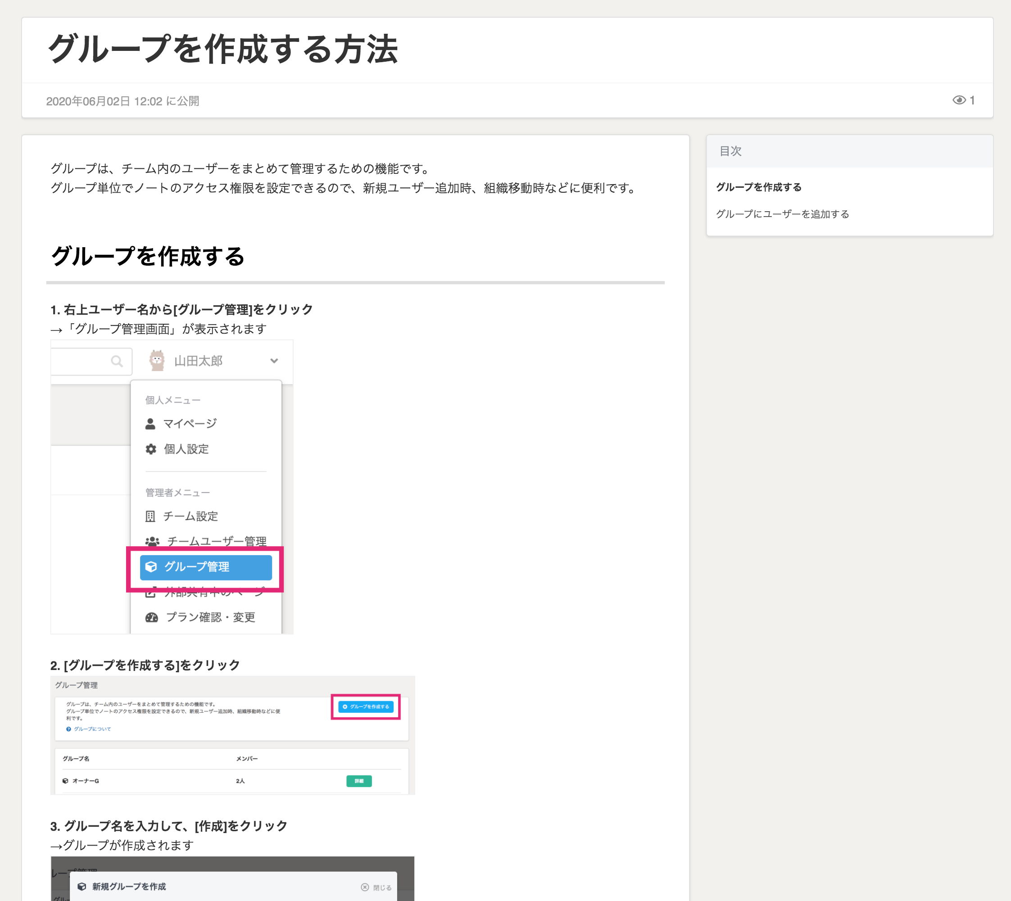Select チーム設定 menu entry
The width and height of the screenshot is (1011, 901).
tap(190, 516)
